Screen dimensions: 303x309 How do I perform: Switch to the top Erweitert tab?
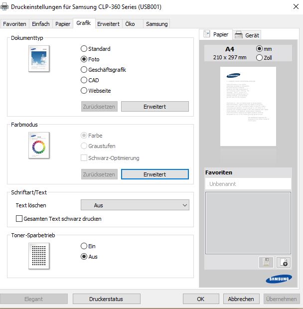(108, 24)
